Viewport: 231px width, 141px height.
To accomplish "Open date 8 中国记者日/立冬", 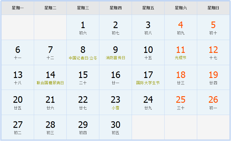I will (x=83, y=53).
